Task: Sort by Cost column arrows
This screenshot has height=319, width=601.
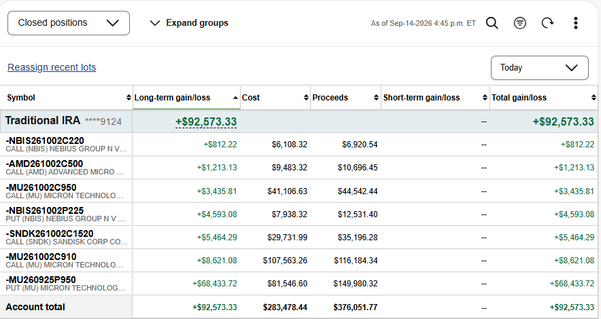Action: pyautogui.click(x=306, y=98)
